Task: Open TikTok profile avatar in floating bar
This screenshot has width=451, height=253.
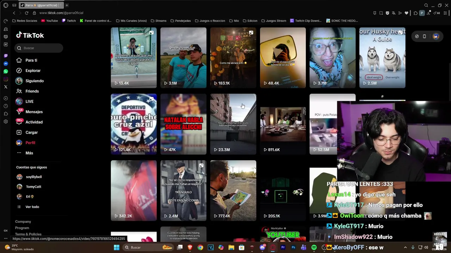Action: point(436,37)
